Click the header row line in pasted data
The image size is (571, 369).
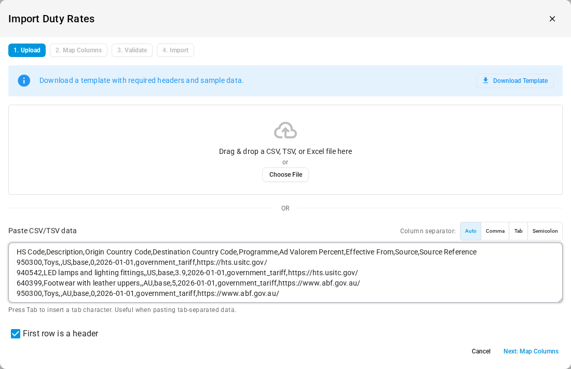[x=247, y=252]
